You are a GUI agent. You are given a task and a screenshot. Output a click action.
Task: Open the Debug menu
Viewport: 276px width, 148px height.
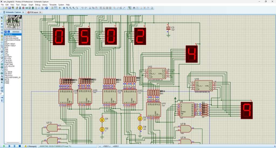(x=38, y=5)
